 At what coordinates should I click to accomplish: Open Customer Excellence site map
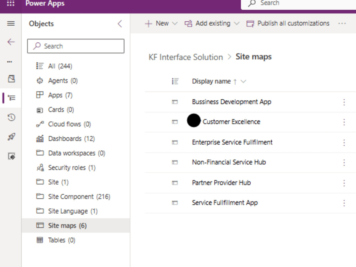point(231,122)
